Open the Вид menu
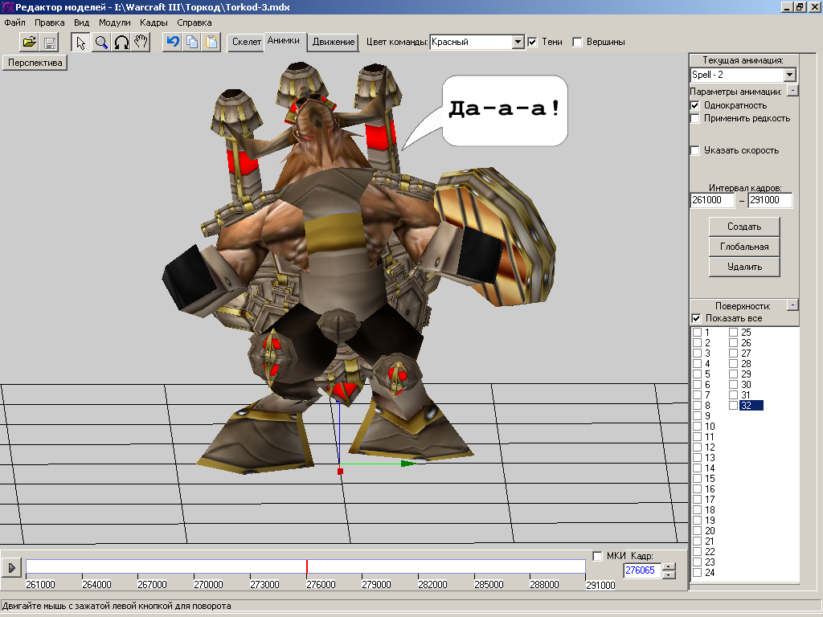This screenshot has width=823, height=617. 81,22
